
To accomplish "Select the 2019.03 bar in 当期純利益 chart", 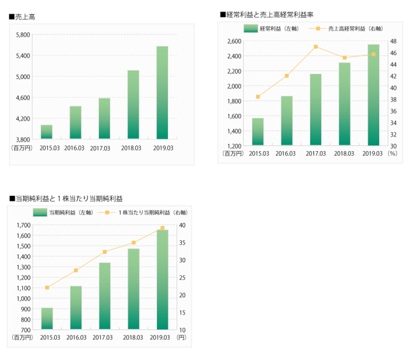I will pos(162,279).
